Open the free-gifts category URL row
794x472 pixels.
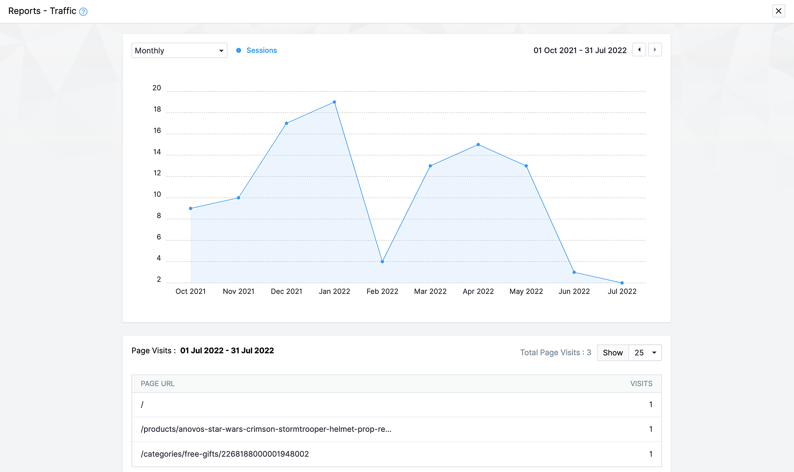pyautogui.click(x=225, y=454)
